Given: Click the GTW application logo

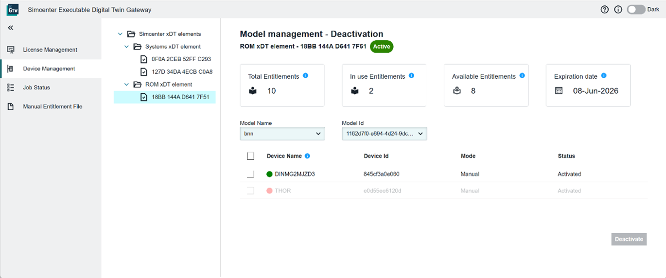Looking at the screenshot, I should [13, 10].
